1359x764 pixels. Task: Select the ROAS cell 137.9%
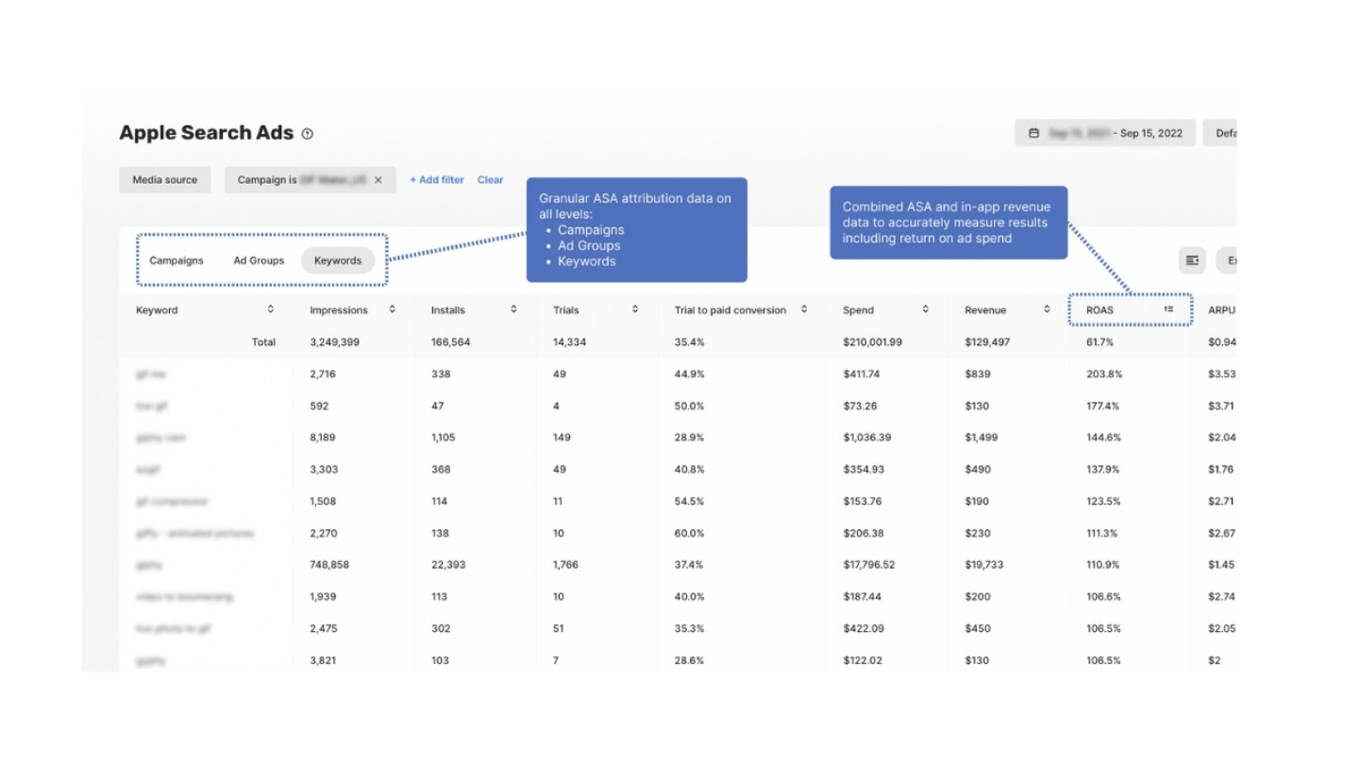point(1103,470)
